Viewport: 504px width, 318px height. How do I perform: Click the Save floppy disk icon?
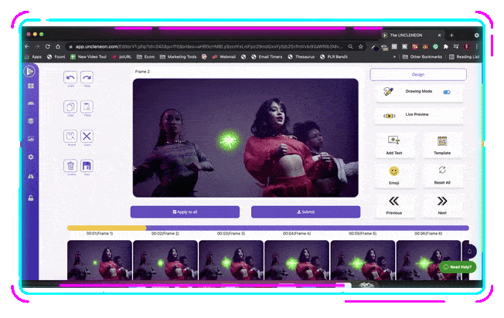point(87,166)
